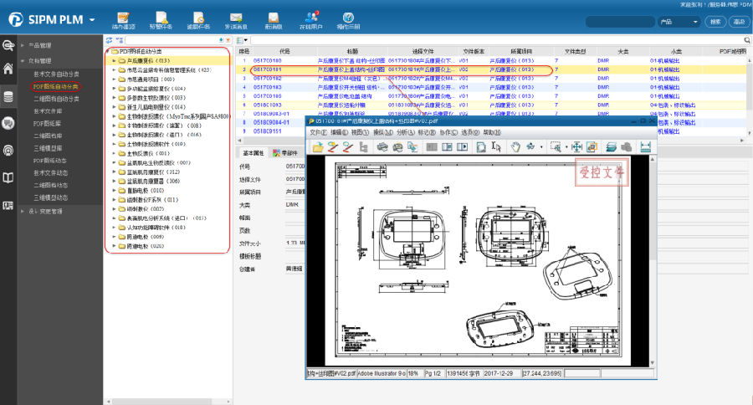Click the home icon in left sidebar
Image resolution: width=753 pixels, height=405 pixels.
click(x=8, y=69)
